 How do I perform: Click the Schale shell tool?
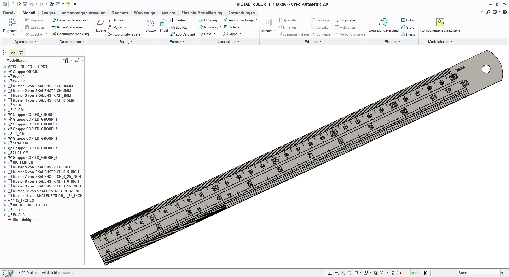click(231, 27)
